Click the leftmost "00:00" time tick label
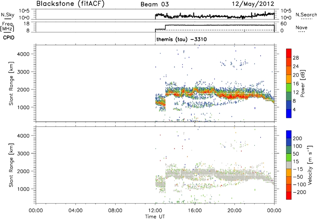This screenshot has height=219, width=317. [x=36, y=211]
